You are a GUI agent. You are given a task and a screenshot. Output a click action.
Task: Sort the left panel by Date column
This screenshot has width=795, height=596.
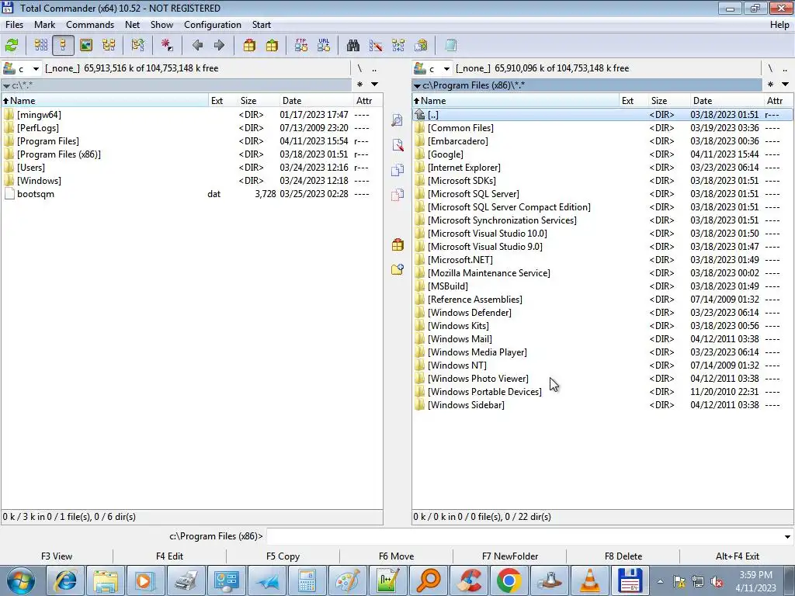(x=316, y=100)
